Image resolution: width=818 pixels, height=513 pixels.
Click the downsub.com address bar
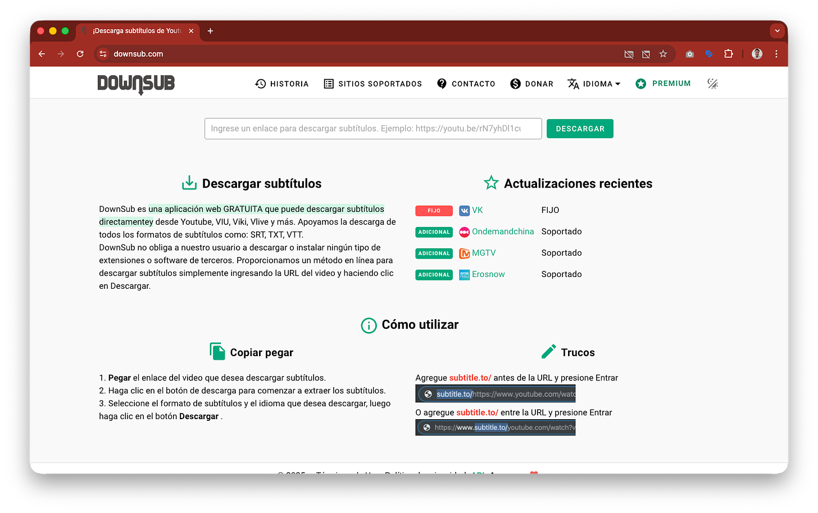click(360, 54)
